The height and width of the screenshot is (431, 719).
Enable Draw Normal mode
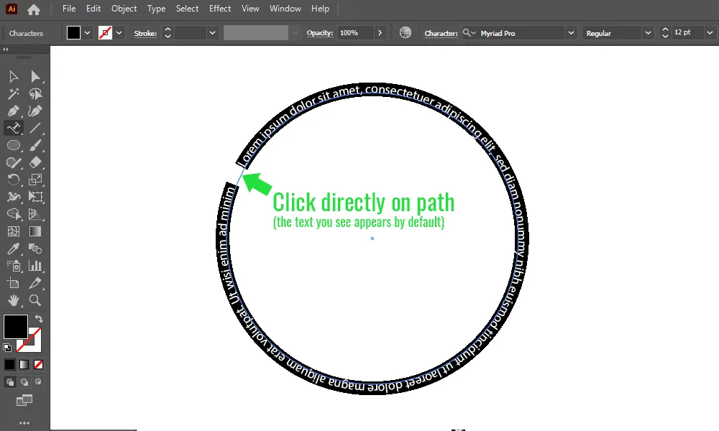pyautogui.click(x=9, y=381)
